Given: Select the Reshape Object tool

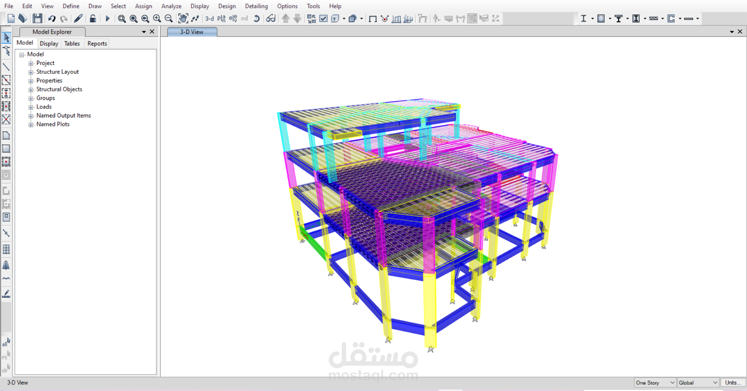Looking at the screenshot, I should click(6, 51).
